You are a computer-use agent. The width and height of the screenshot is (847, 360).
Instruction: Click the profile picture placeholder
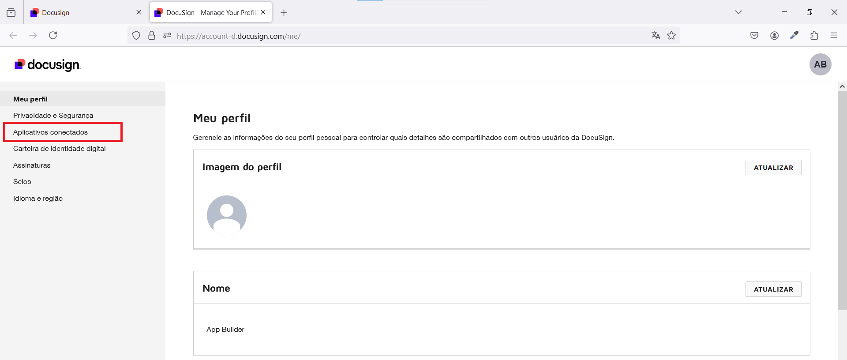227,215
